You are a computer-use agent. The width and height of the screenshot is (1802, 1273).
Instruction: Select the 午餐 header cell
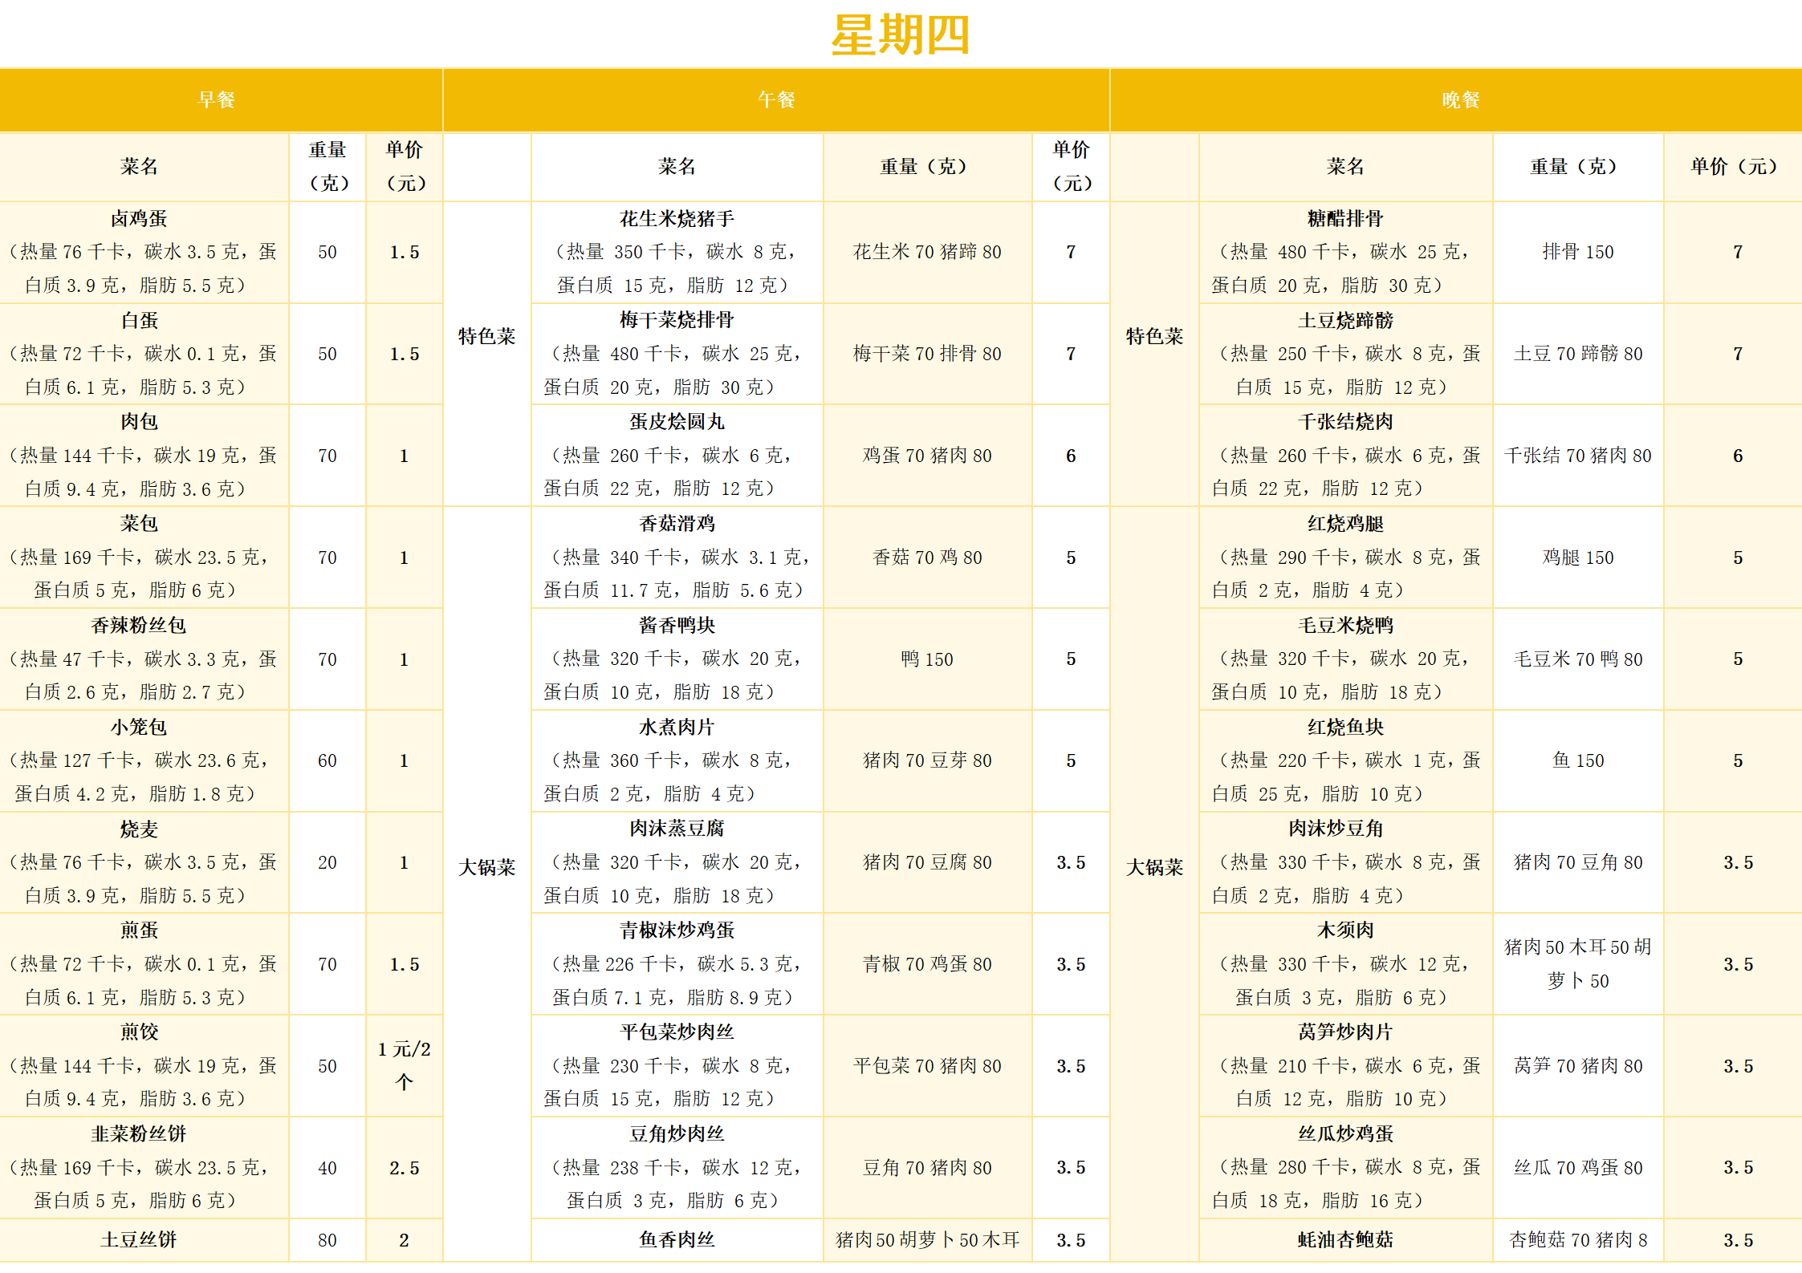pyautogui.click(x=776, y=99)
